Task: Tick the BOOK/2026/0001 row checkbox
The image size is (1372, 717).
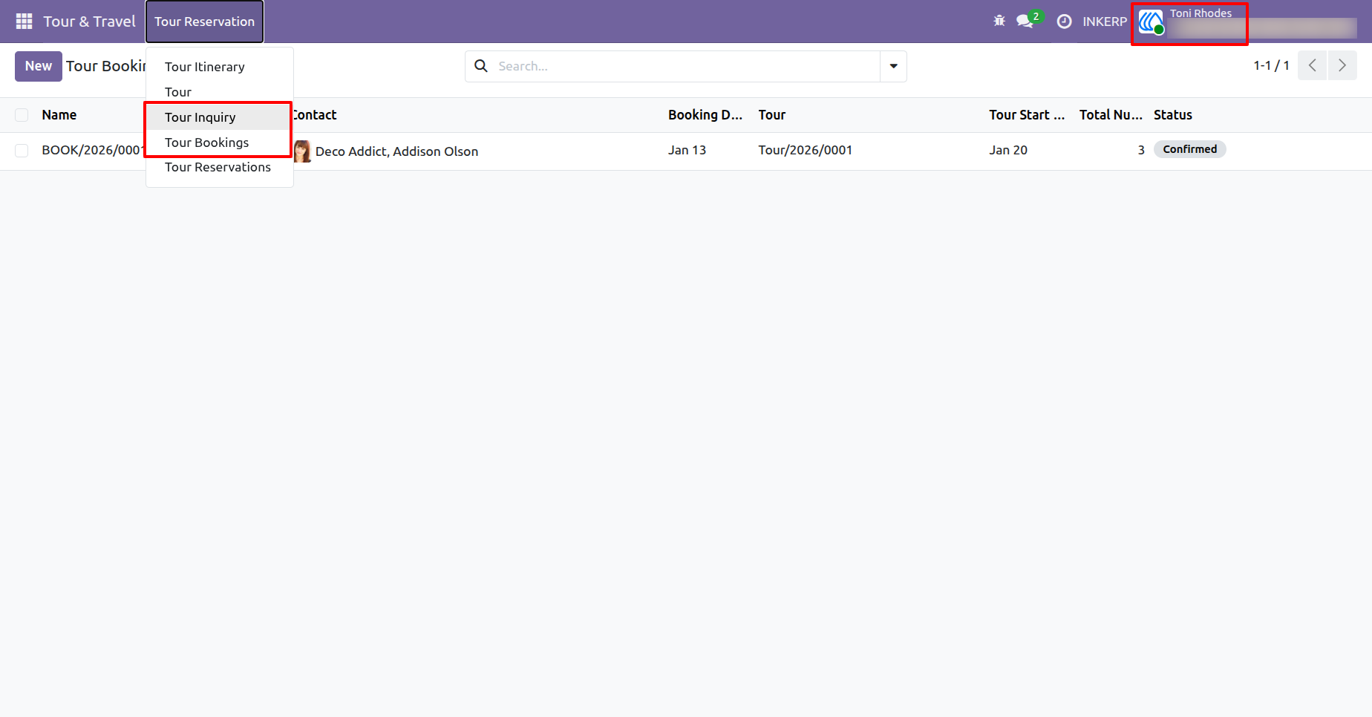Action: pyautogui.click(x=22, y=151)
